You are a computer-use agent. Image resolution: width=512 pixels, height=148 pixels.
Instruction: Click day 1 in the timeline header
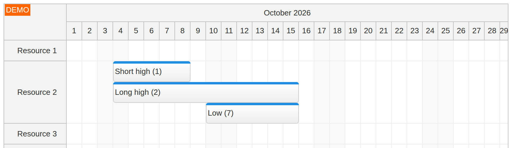tap(74, 31)
